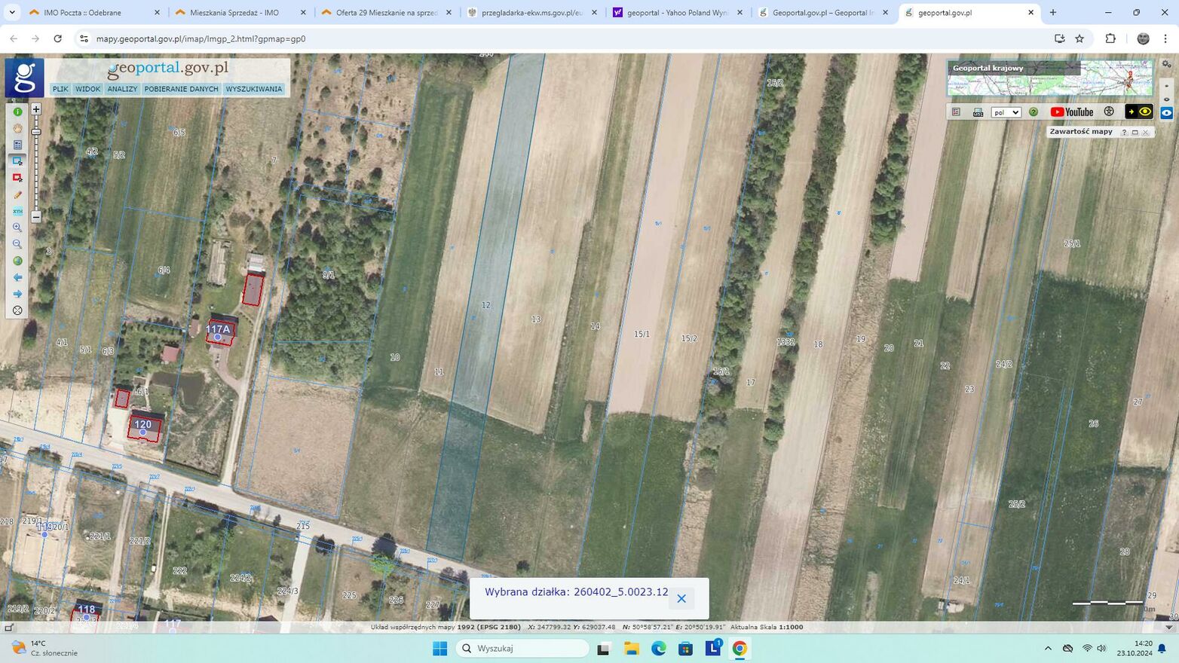Expand the Zawartość mapy panel
The height and width of the screenshot is (663, 1179).
pyautogui.click(x=1135, y=133)
